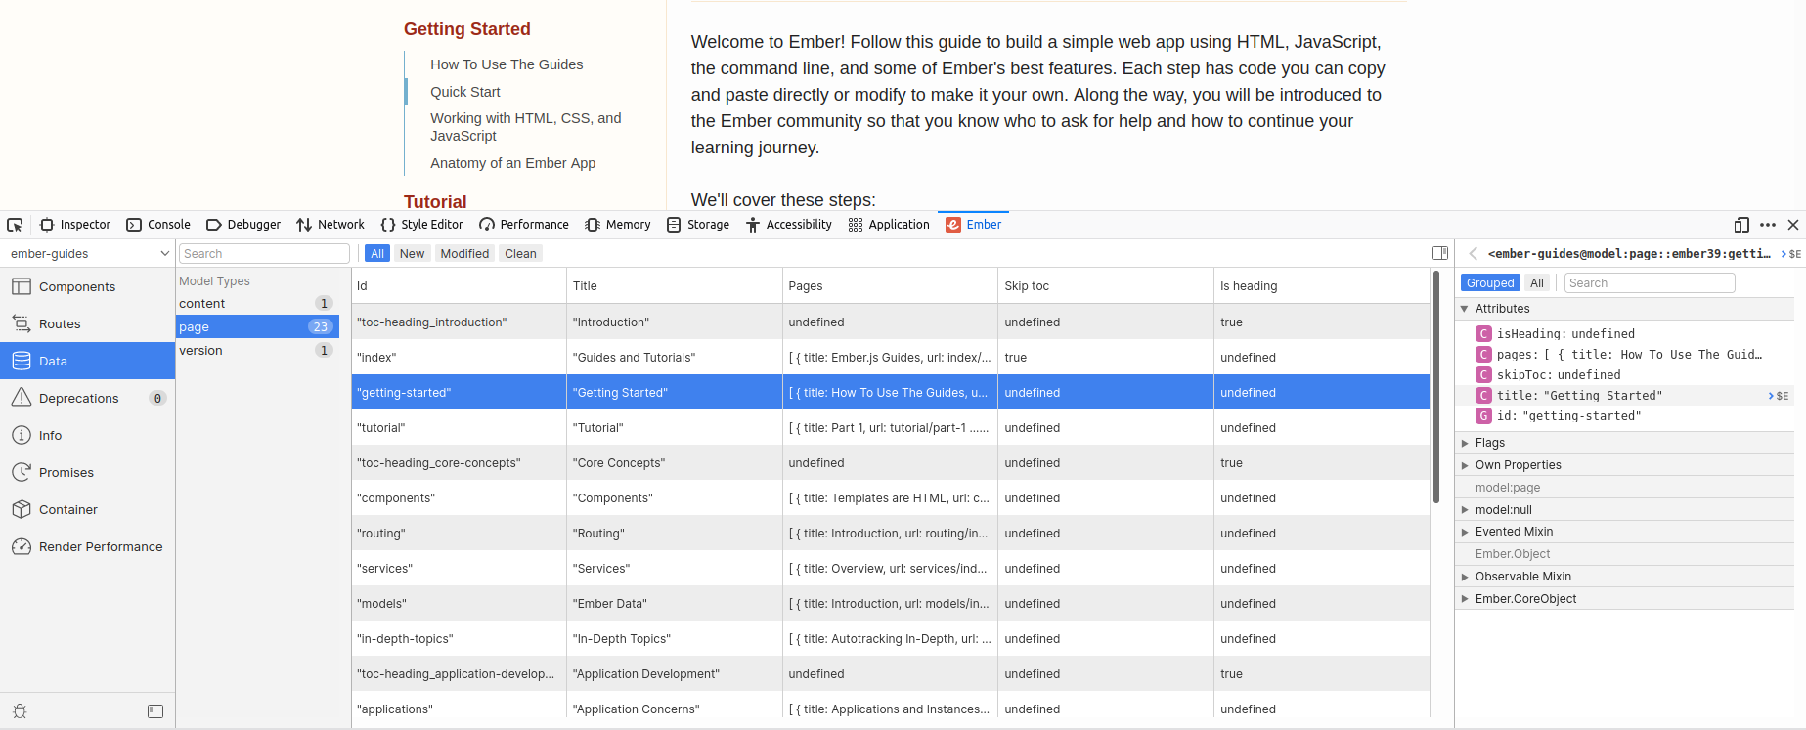Select the content model type

257,304
